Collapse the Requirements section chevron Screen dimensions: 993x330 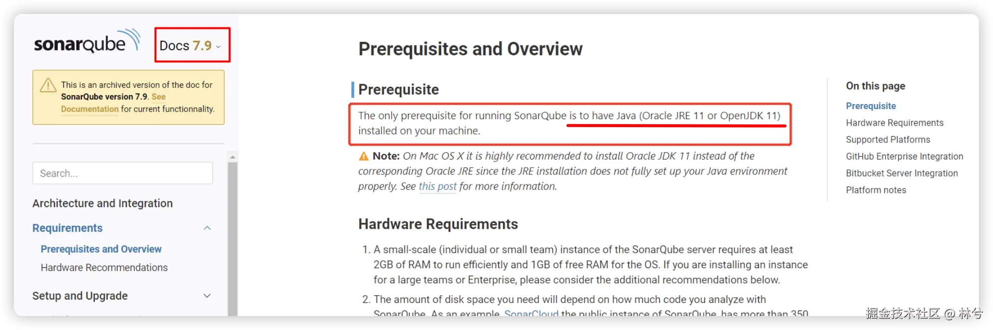click(207, 228)
